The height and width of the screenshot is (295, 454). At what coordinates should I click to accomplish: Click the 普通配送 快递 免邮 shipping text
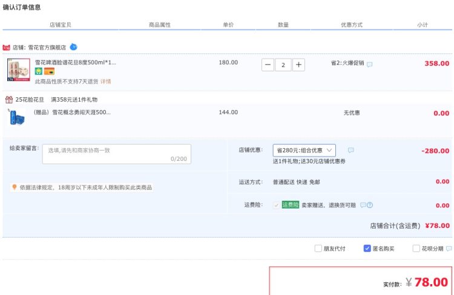click(296, 182)
